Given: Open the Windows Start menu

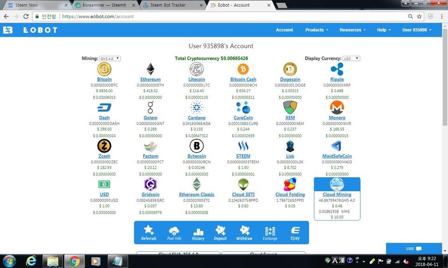Looking at the screenshot, I should point(9,261).
